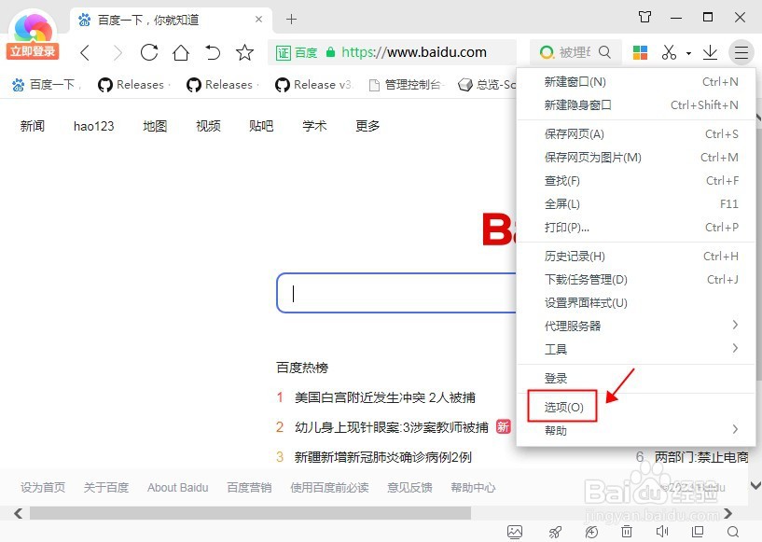The height and width of the screenshot is (542, 762).
Task: Click the scissors screenshot tool
Action: click(x=669, y=52)
